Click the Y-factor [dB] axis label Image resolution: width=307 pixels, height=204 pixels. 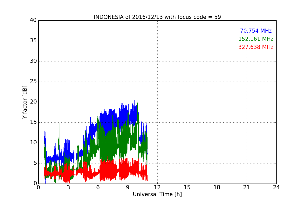(25, 102)
